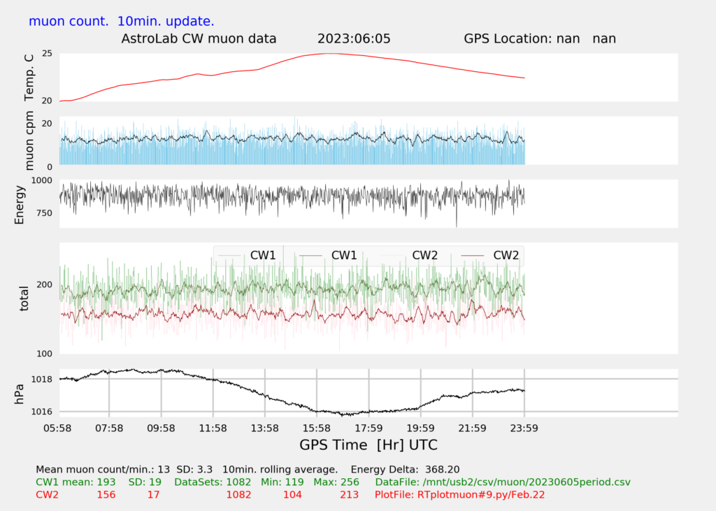Select the 'GPS Location: nan nan' text

click(540, 39)
